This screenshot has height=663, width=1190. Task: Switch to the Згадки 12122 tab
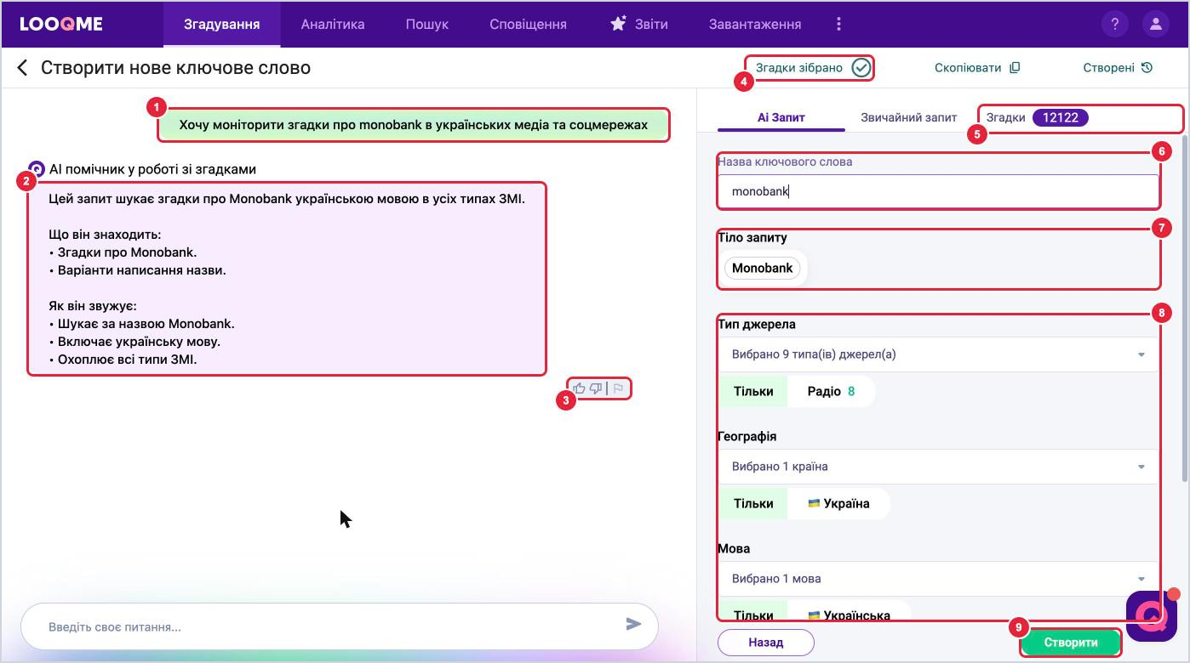[1037, 117]
